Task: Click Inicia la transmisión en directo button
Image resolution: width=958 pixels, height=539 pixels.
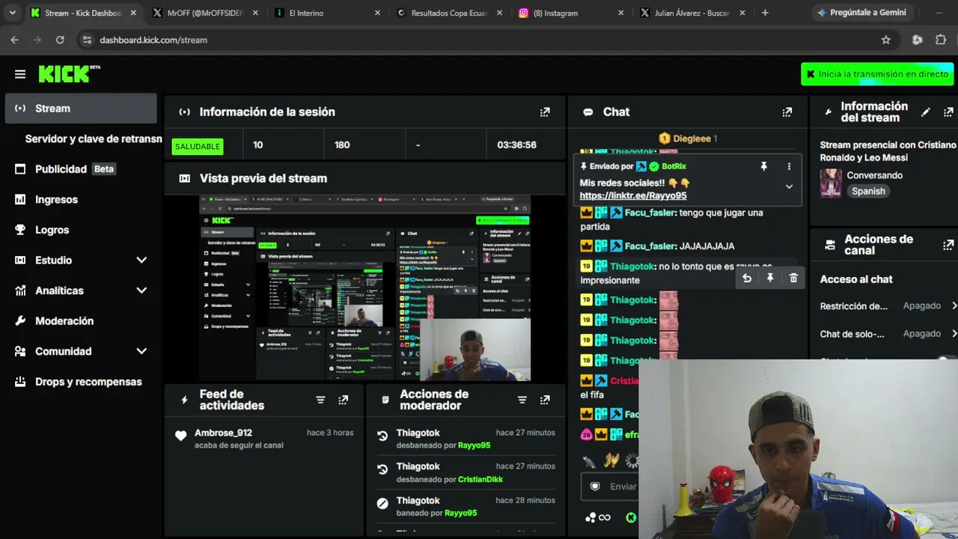Action: [x=877, y=74]
